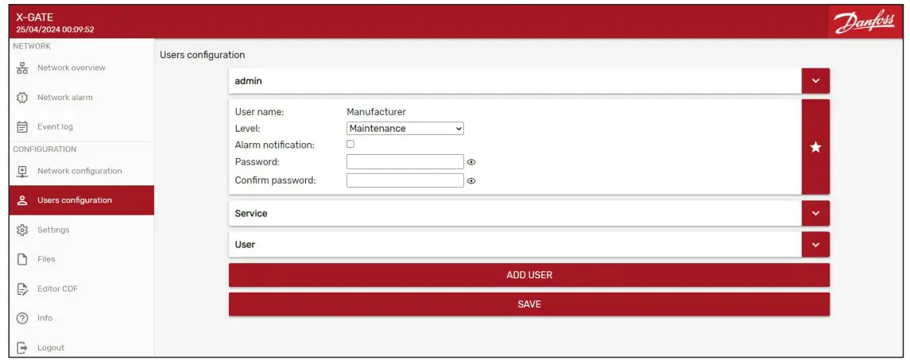
Task: Click the ADD USER button
Action: click(529, 275)
